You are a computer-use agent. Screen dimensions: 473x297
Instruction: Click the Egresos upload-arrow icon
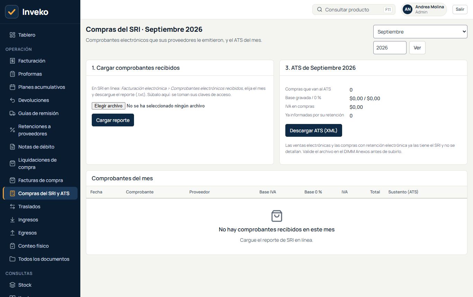point(12,233)
